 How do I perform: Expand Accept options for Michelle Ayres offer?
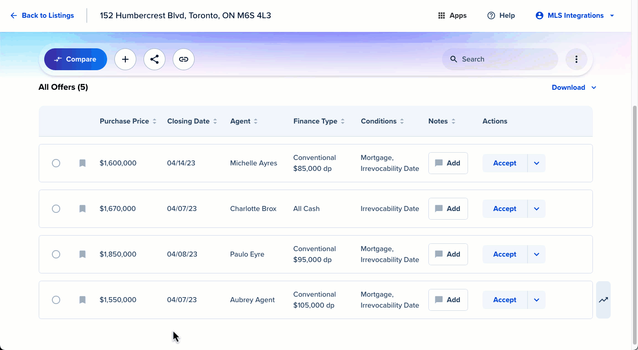tap(536, 163)
